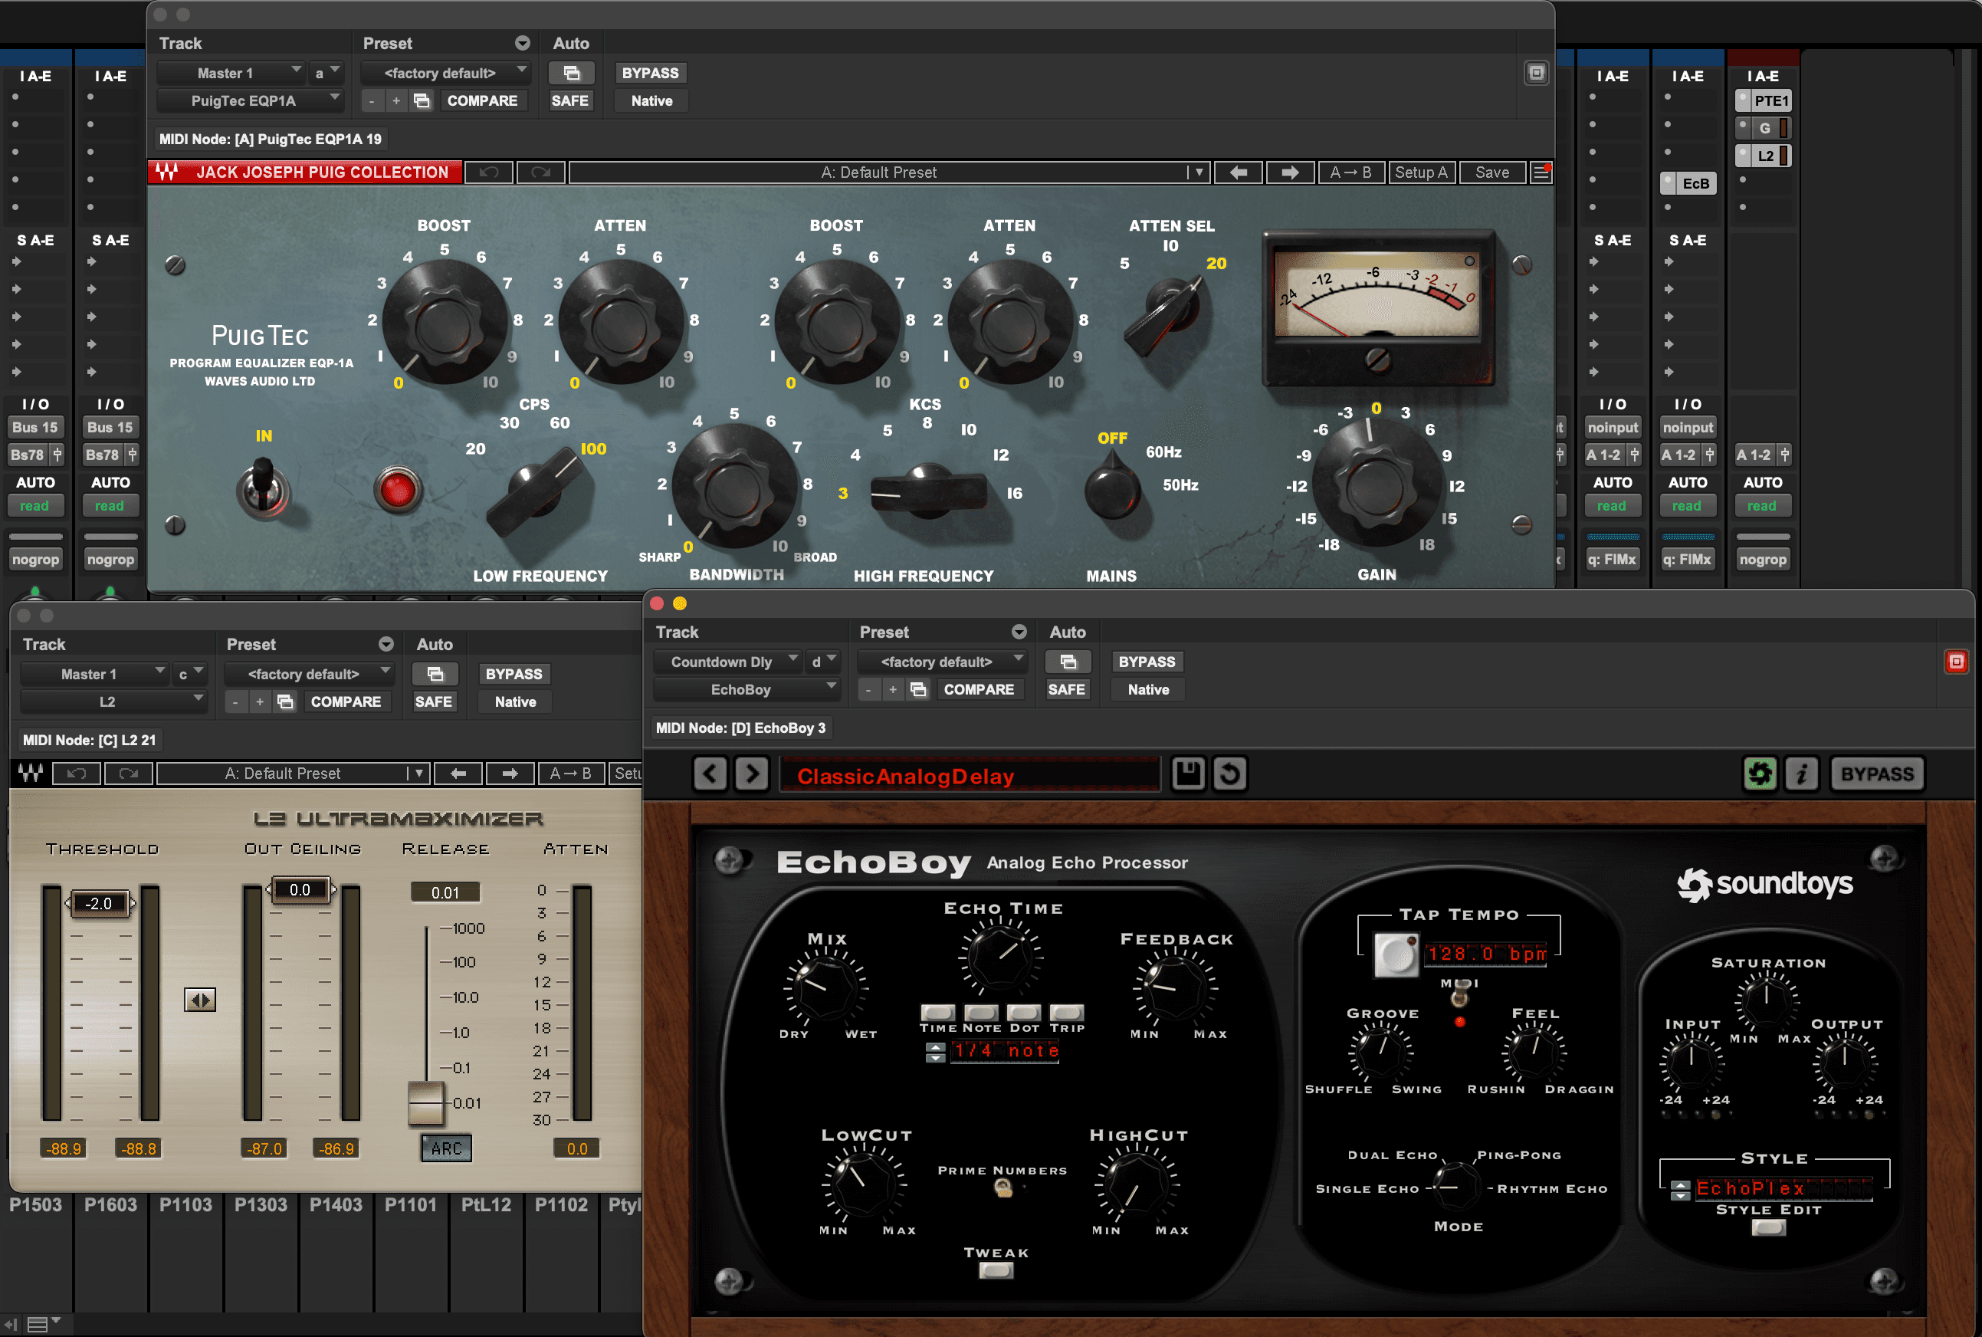Click the Waves logo in L2 toolbar

coord(31,774)
